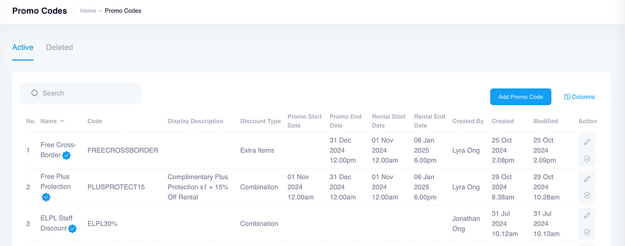The image size is (625, 246).
Task: Sort by the Code column header
Action: tap(95, 121)
